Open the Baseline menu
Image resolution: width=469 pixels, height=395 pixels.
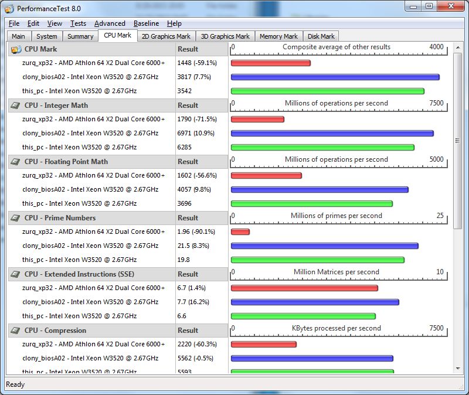click(146, 23)
